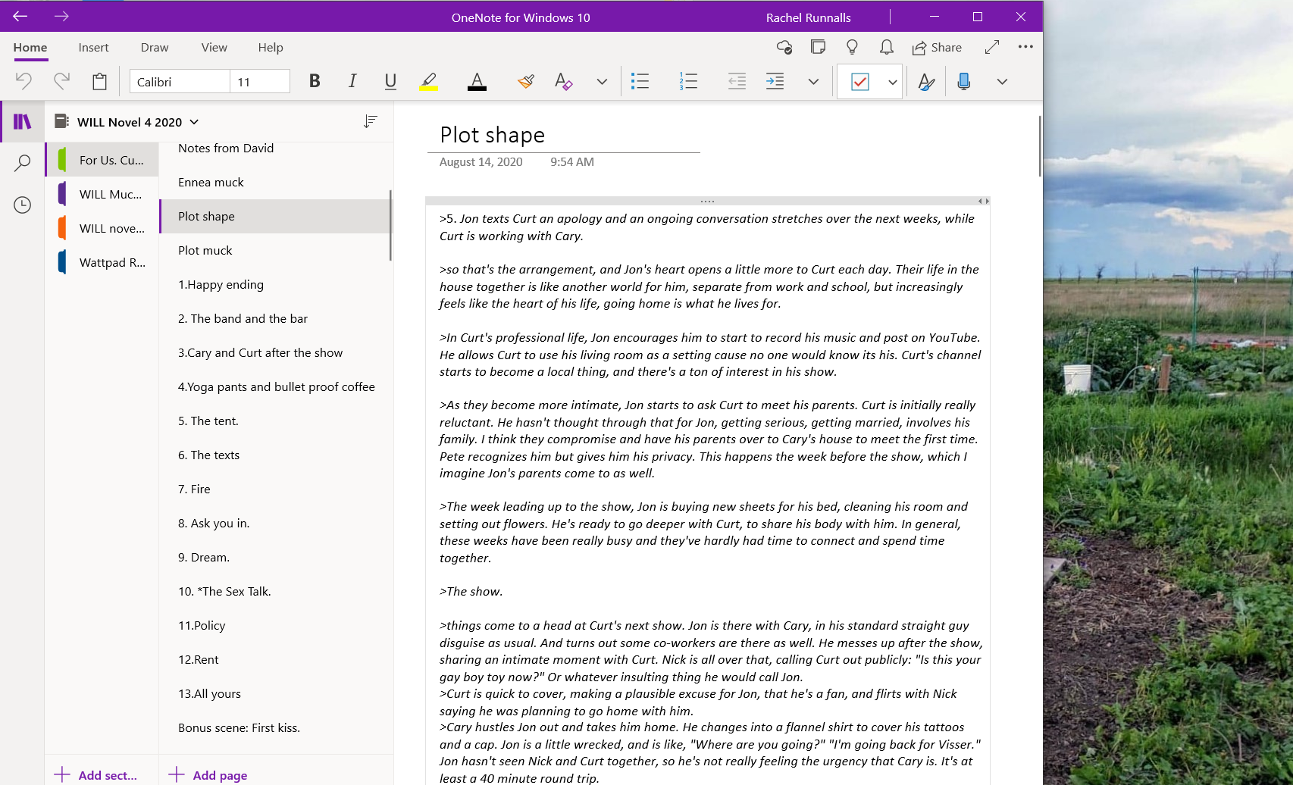The image size is (1293, 785).
Task: Toggle the notebooks navigation pane icon
Action: (x=23, y=121)
